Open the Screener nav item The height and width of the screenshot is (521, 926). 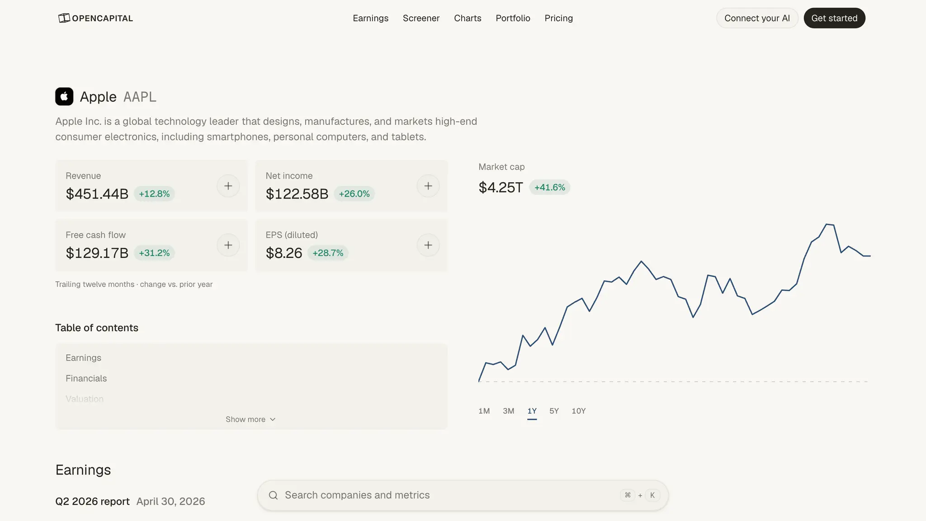[421, 18]
